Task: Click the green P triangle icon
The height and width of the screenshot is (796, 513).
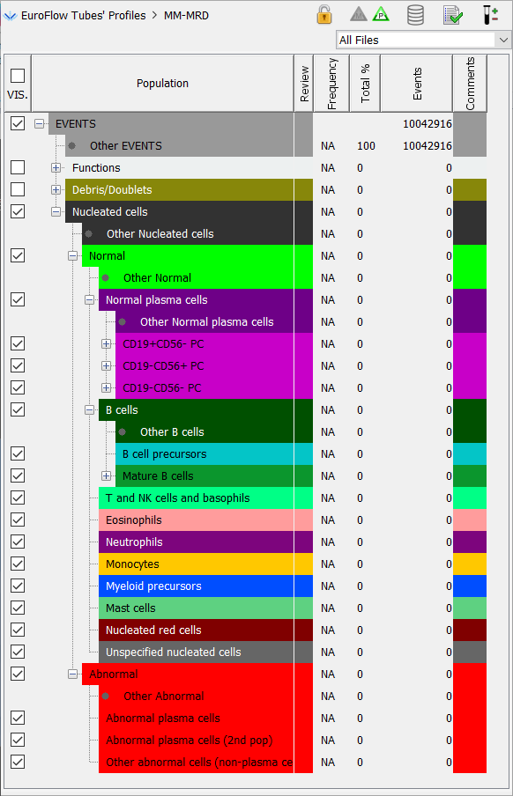Action: pyautogui.click(x=381, y=14)
